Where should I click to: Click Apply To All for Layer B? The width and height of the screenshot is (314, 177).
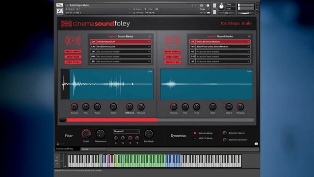coord(172,62)
